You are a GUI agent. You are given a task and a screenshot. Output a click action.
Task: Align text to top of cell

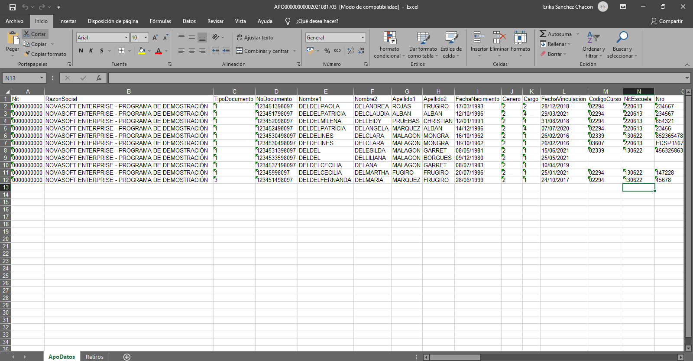tap(181, 37)
